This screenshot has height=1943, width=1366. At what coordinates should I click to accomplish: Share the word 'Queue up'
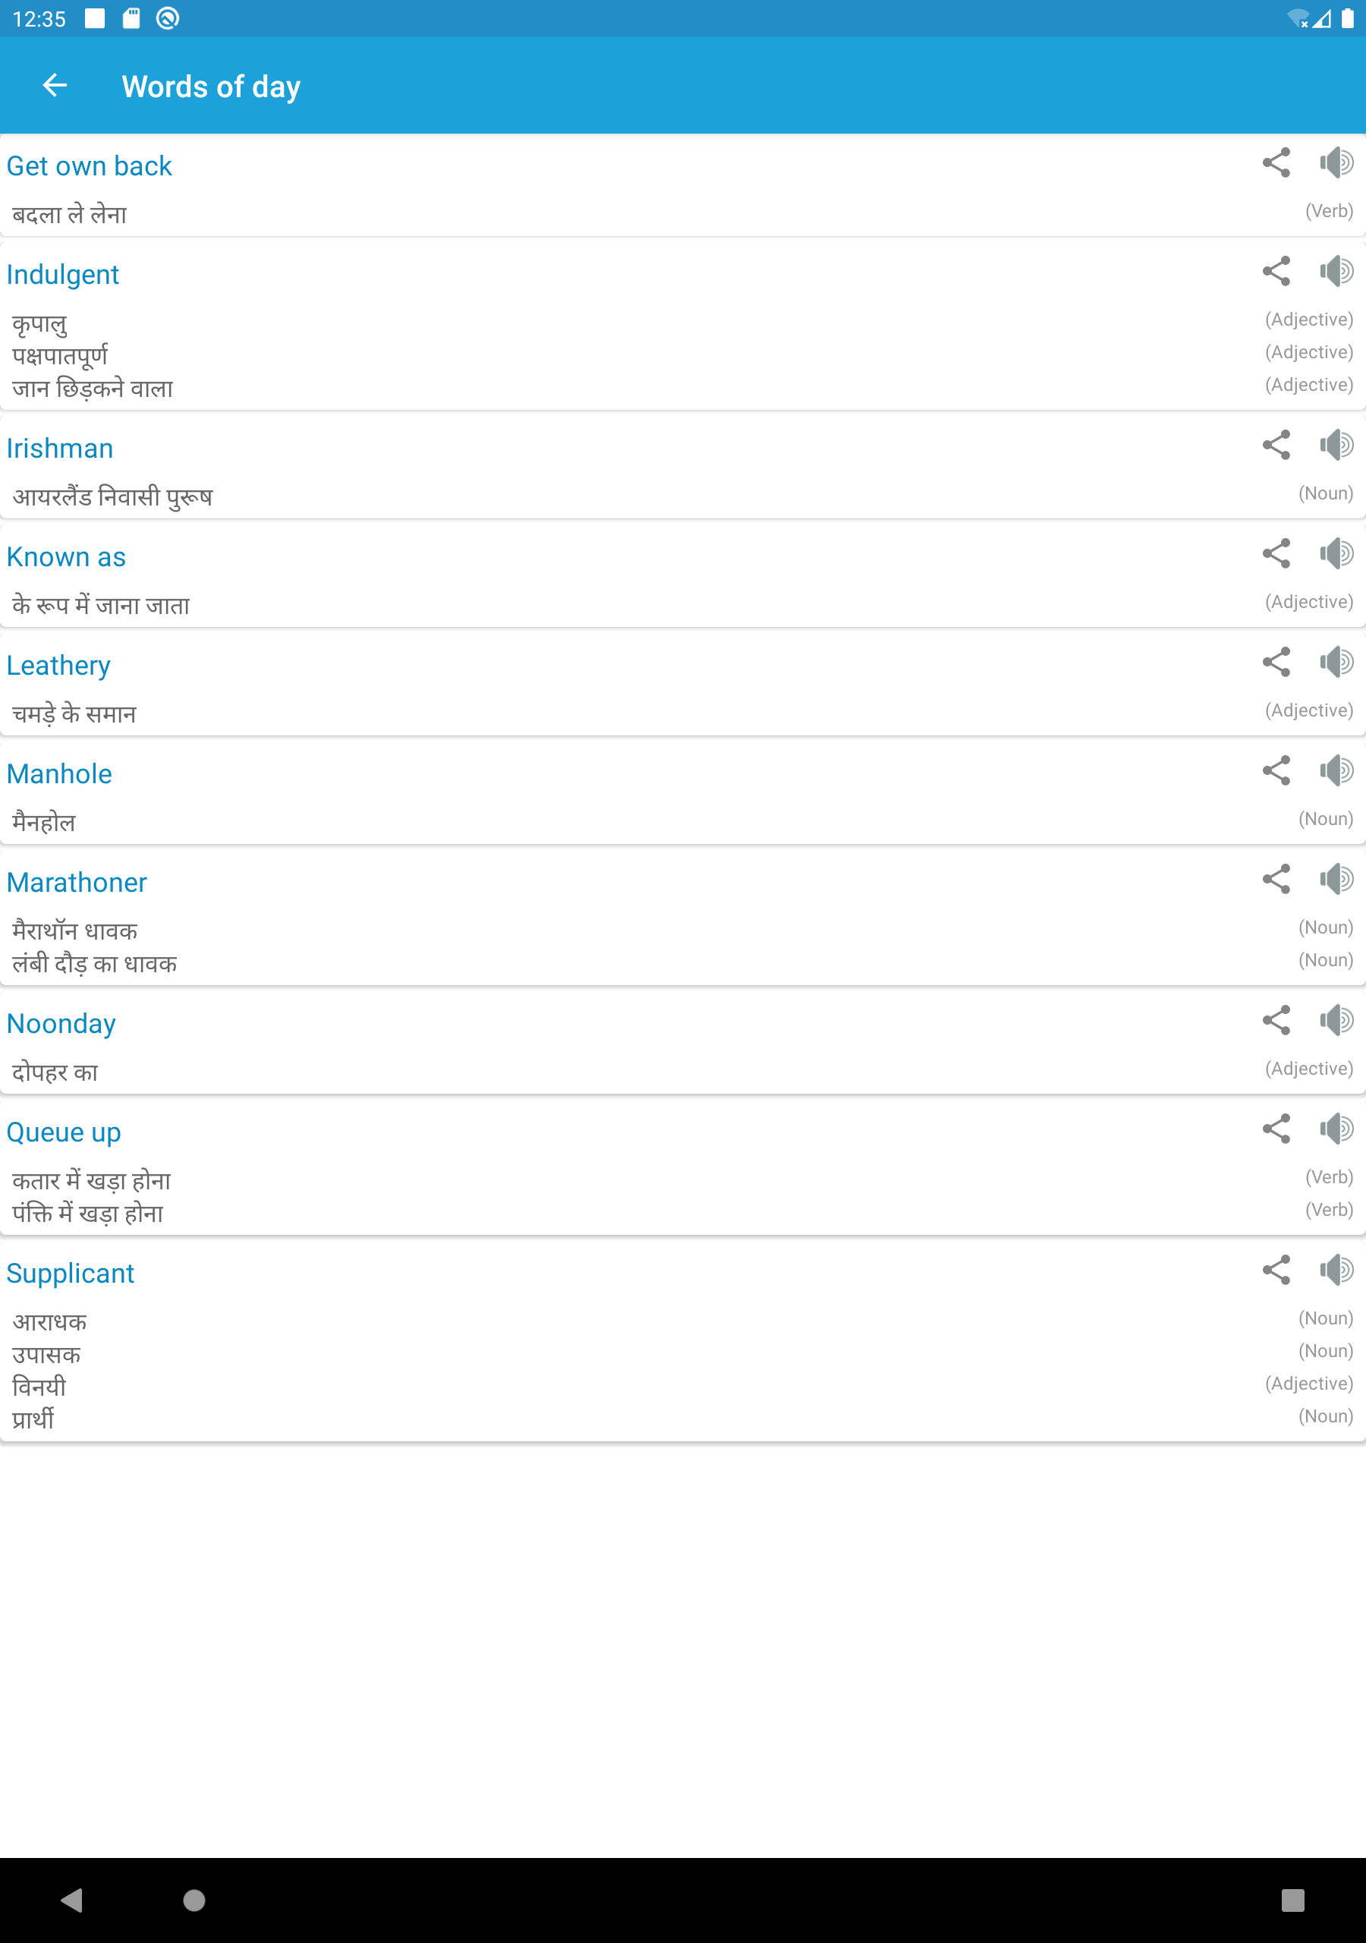pos(1276,1129)
